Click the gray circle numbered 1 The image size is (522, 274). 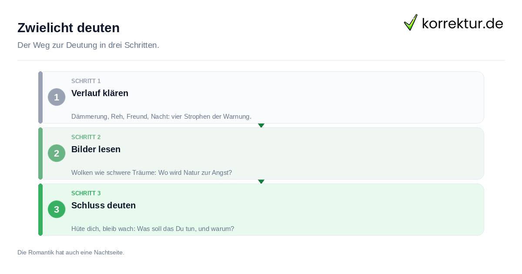coord(57,97)
